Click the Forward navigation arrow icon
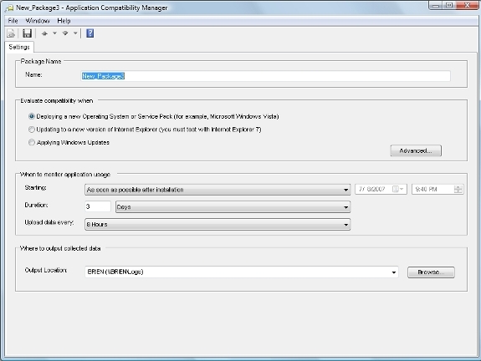 [x=65, y=33]
